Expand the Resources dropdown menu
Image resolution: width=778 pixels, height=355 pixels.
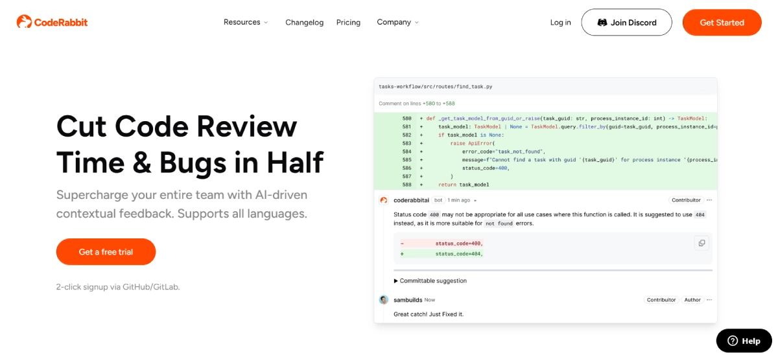[x=245, y=22]
